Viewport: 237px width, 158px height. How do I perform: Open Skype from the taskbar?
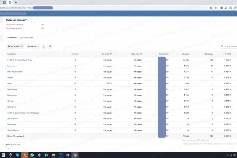coord(17,155)
